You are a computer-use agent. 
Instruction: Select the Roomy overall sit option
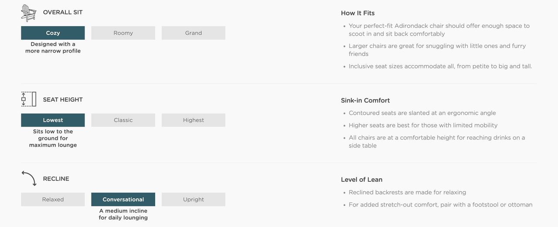(123, 33)
